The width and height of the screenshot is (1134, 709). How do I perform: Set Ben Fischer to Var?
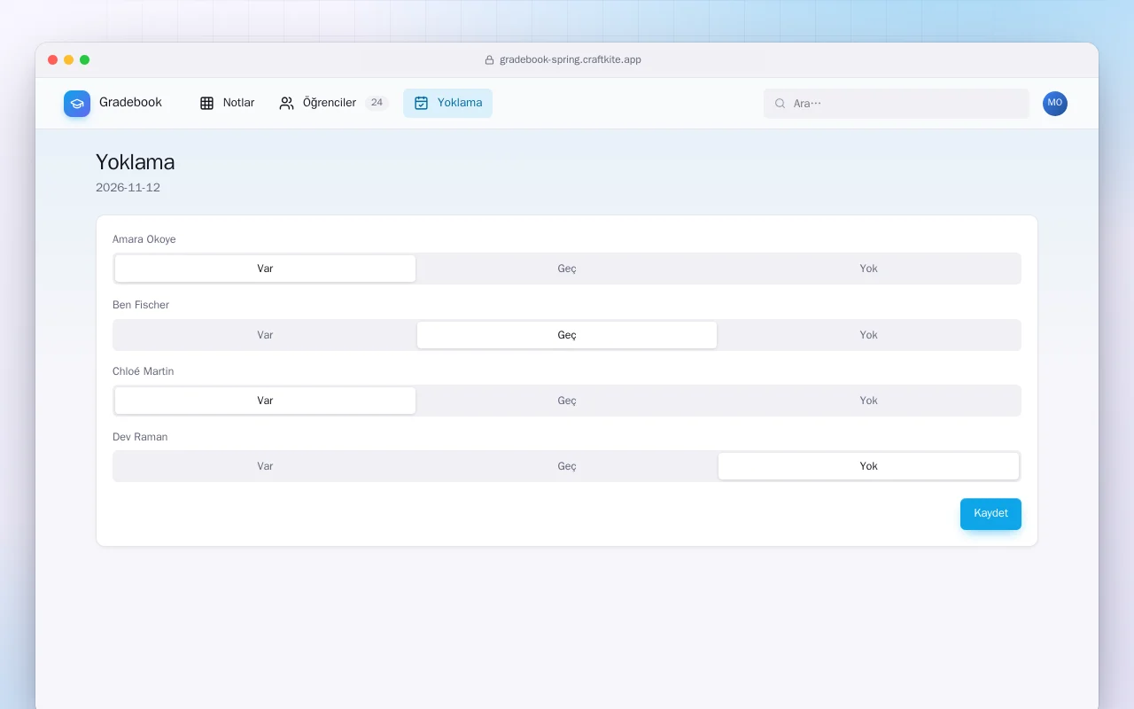(x=265, y=335)
